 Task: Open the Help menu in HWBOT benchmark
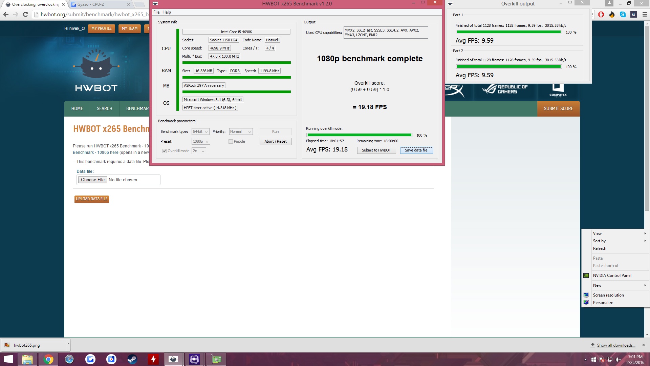tap(167, 12)
